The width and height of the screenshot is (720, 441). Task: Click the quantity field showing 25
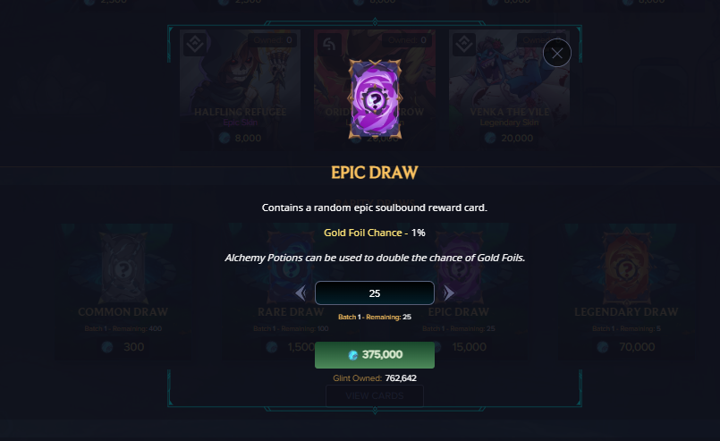point(375,293)
